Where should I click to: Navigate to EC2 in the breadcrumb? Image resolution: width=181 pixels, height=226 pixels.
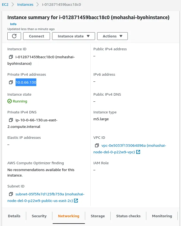coord(5,5)
